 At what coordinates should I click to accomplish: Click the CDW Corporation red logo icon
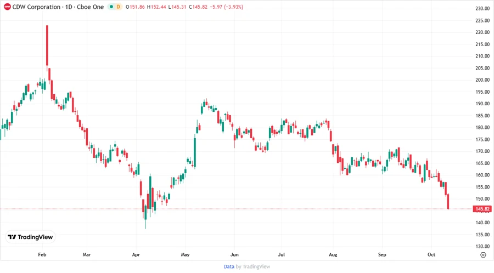pos(7,7)
